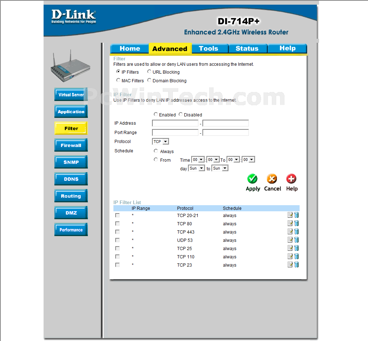Viewport: 368px width, 341px height.
Task: Select the IP Filters radio button
Action: 118,72
